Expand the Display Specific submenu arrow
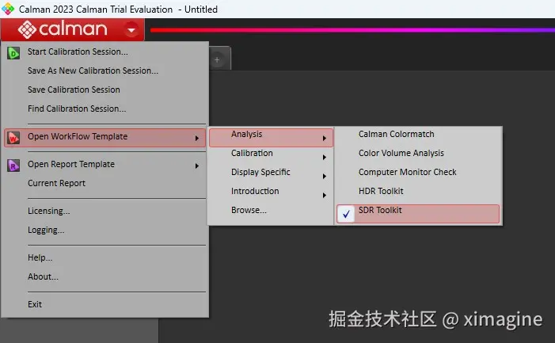Viewport: 555px width, 343px height. tap(325, 177)
